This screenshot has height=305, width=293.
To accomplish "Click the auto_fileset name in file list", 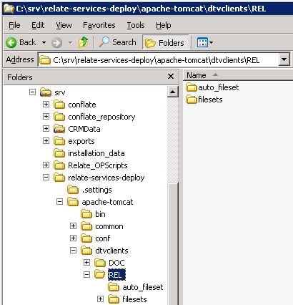I will [x=219, y=87].
